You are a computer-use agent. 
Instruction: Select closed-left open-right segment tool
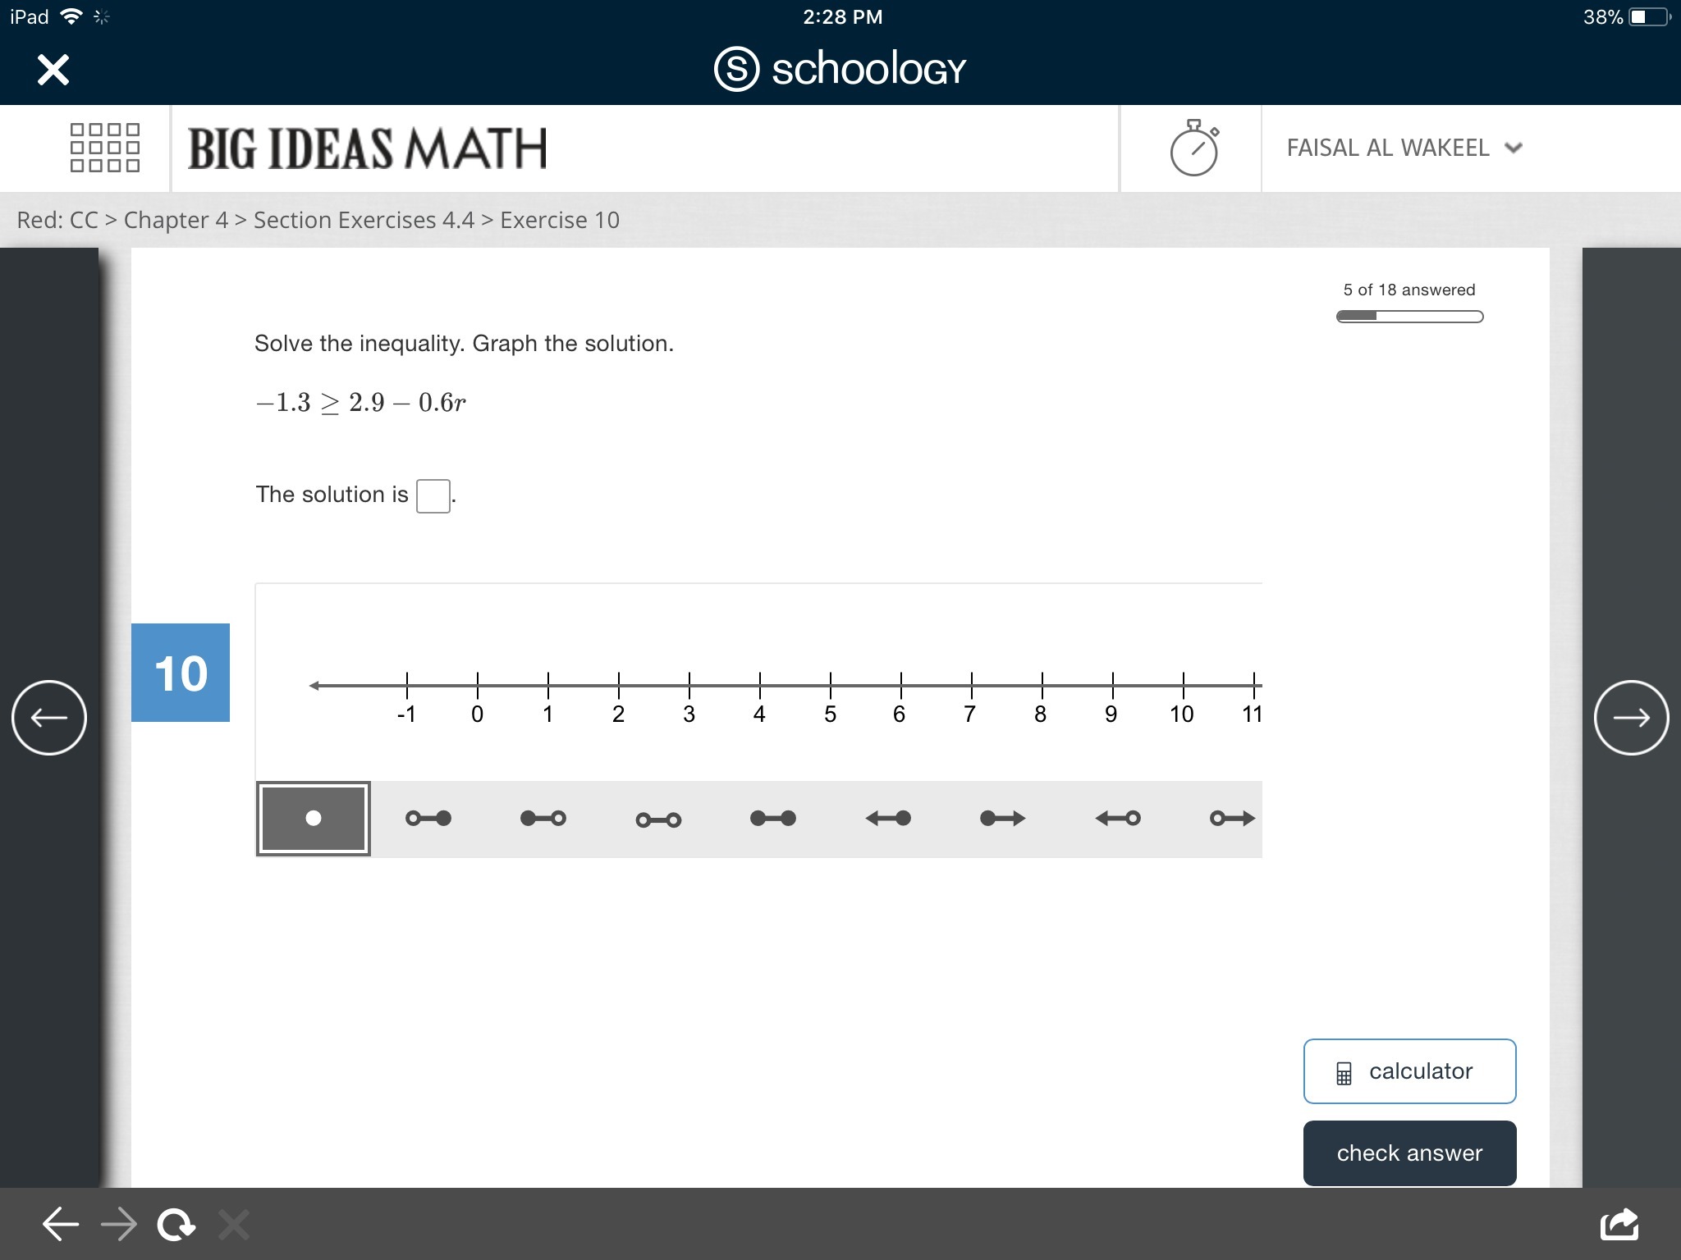pyautogui.click(x=543, y=818)
